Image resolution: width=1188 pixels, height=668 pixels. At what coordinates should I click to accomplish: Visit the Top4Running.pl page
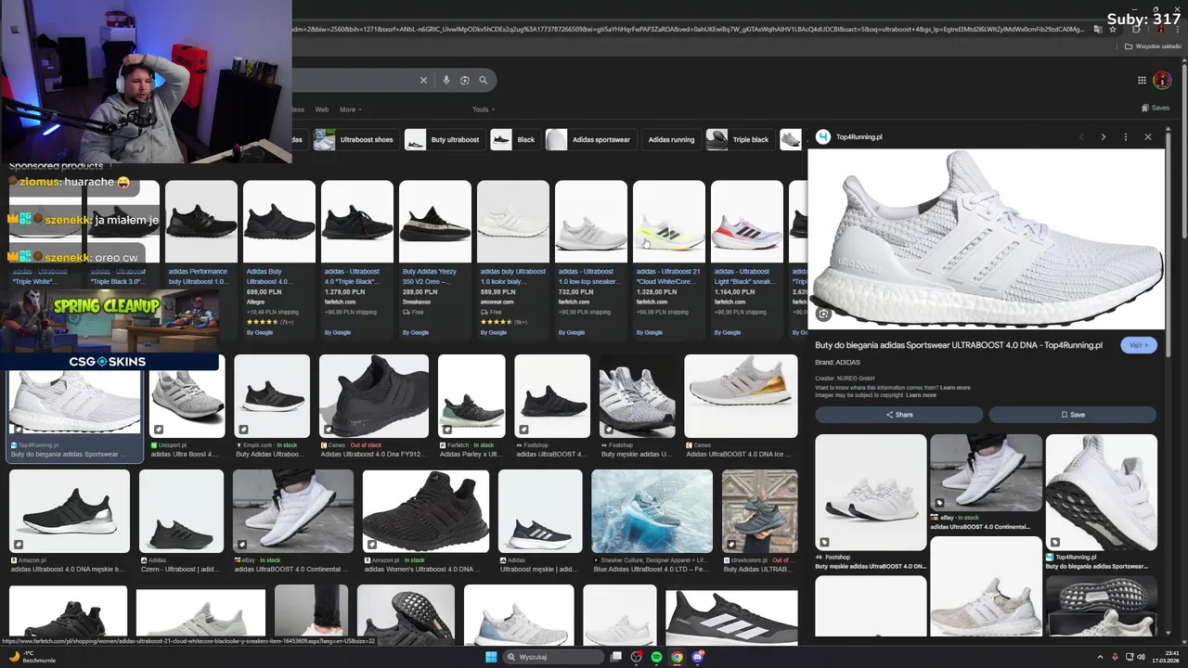point(1139,345)
